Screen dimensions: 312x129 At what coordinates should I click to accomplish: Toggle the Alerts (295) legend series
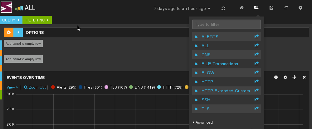pyautogui.click(x=64, y=87)
